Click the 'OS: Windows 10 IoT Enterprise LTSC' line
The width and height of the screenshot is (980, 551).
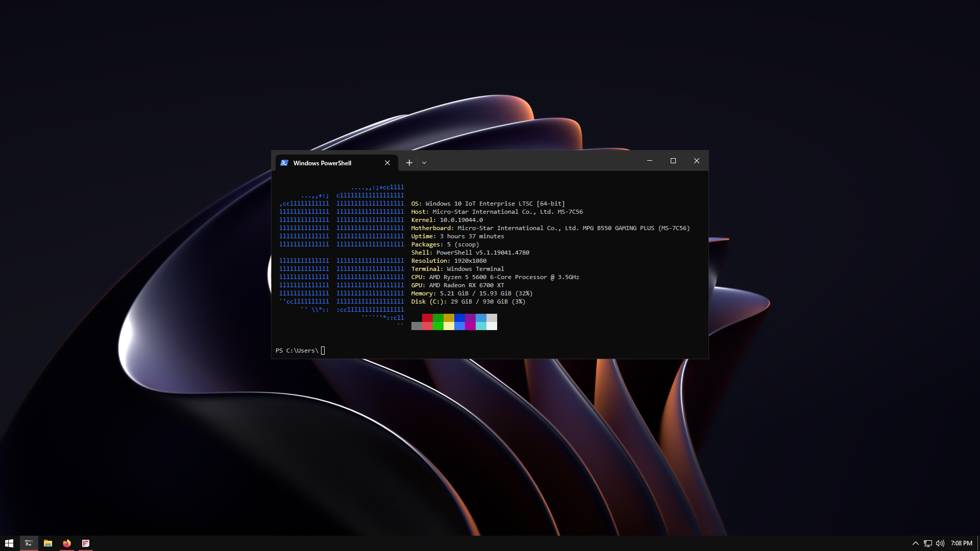[x=488, y=204]
